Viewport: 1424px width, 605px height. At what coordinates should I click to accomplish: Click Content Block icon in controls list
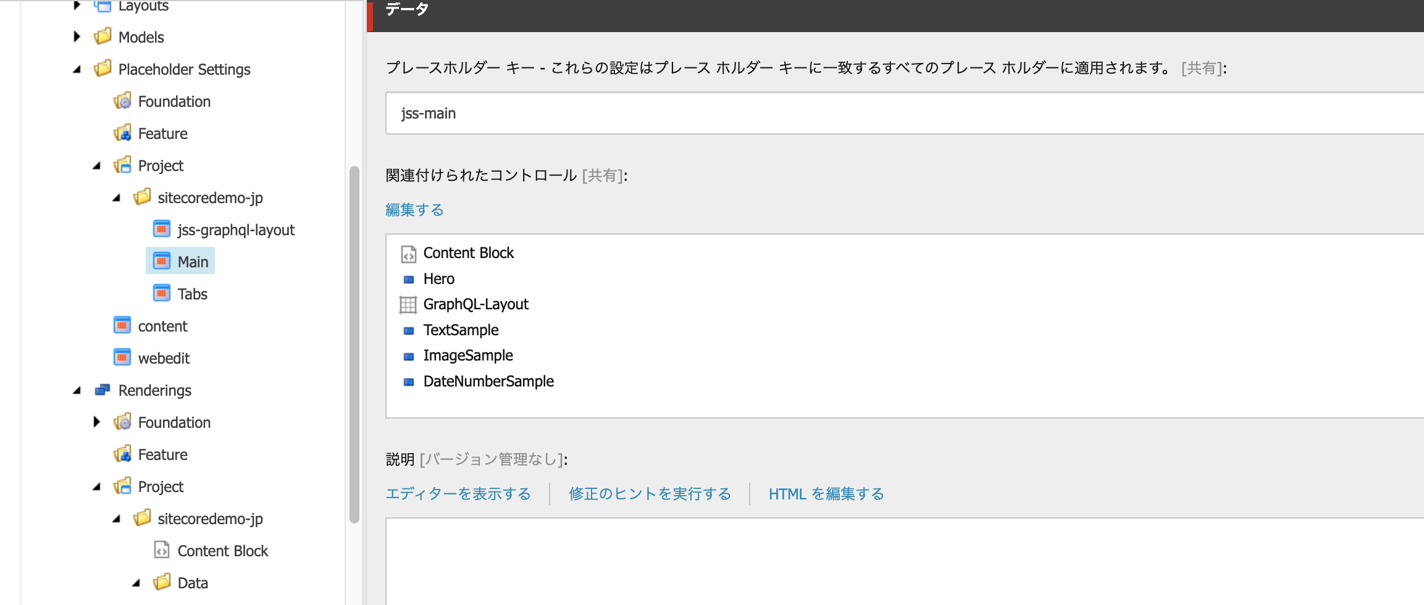(x=408, y=254)
